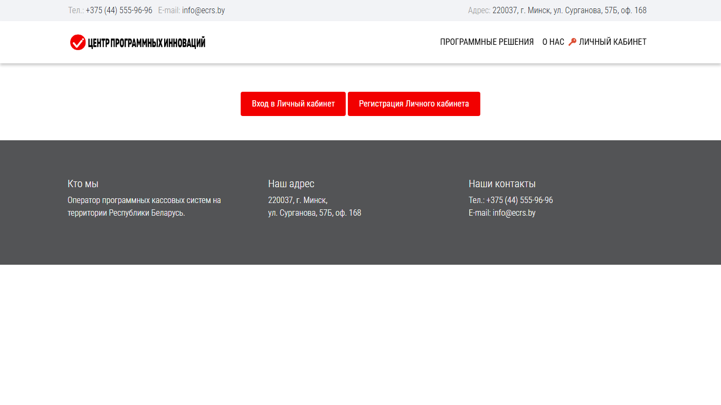
Task: Click the top bar phone number +375 (44) 555-96-96
Action: [x=119, y=11]
